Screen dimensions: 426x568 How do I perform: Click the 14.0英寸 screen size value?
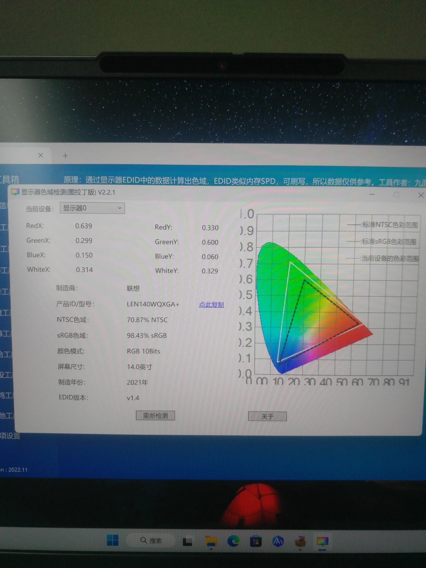tap(140, 367)
